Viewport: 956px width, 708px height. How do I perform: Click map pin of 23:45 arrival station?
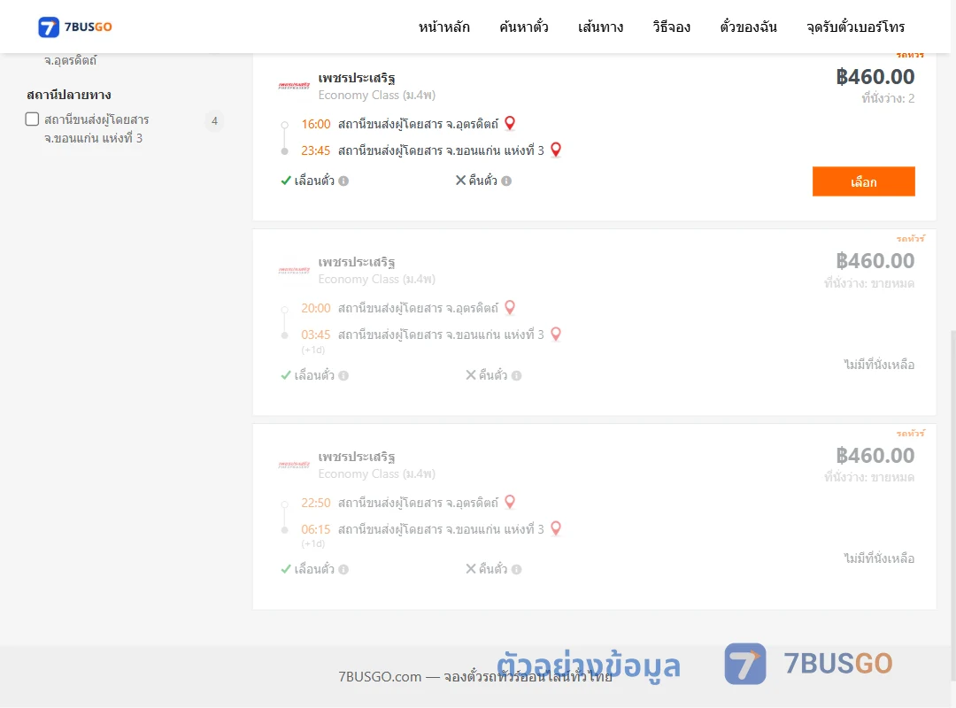coord(555,150)
